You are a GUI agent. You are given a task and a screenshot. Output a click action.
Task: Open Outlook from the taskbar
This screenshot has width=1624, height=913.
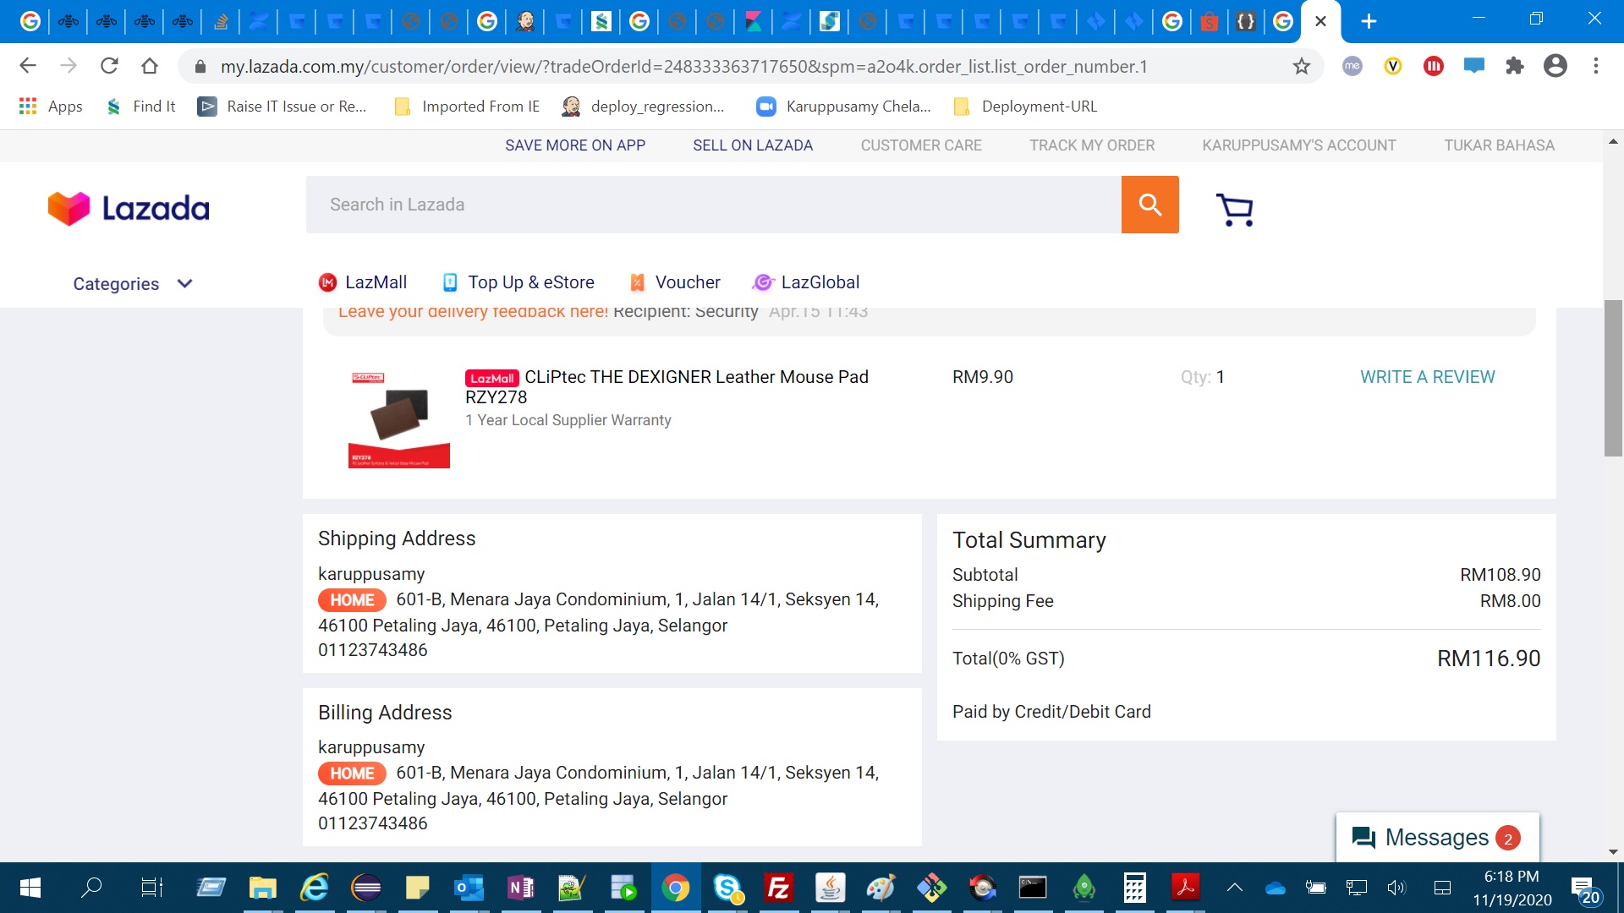469,888
